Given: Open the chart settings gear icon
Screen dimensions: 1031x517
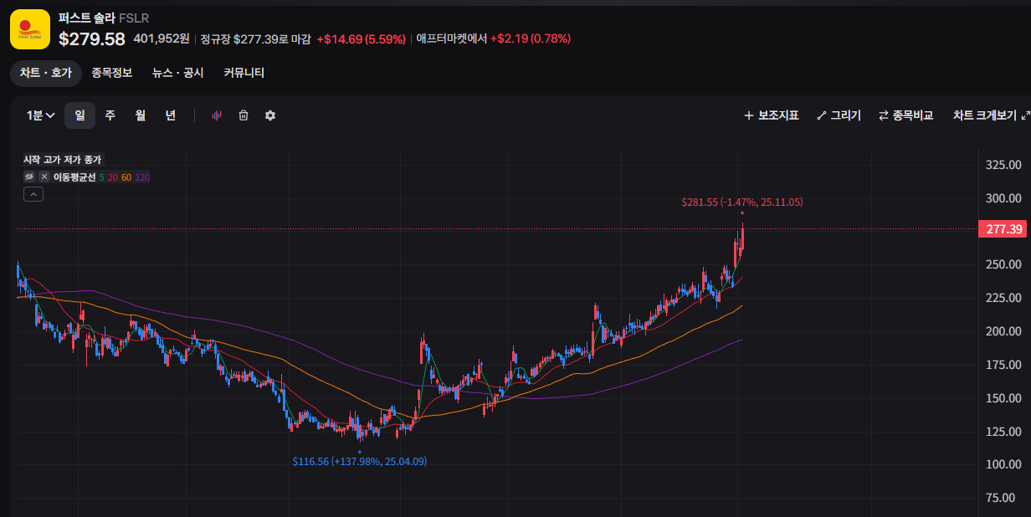Looking at the screenshot, I should coord(270,115).
